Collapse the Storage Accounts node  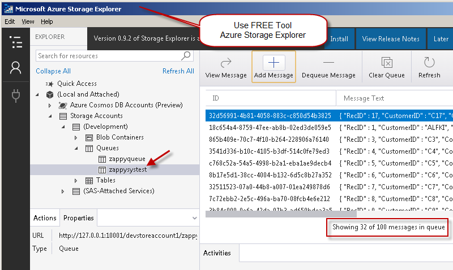pos(50,116)
